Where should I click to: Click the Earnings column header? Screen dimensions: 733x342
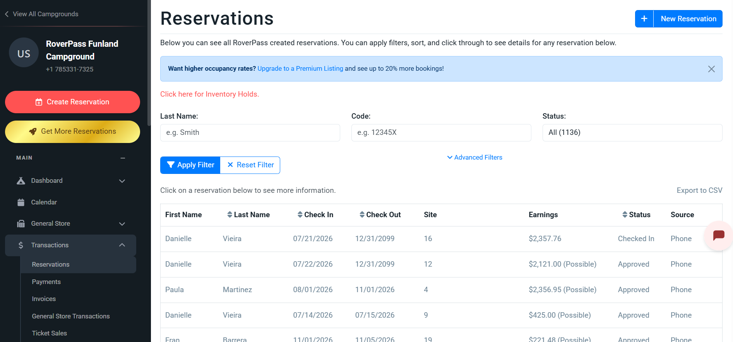pyautogui.click(x=543, y=214)
